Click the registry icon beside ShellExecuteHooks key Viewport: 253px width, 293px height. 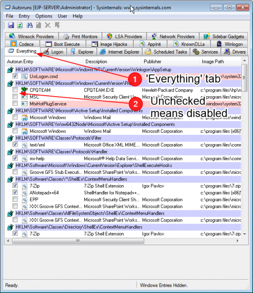pos(10,166)
